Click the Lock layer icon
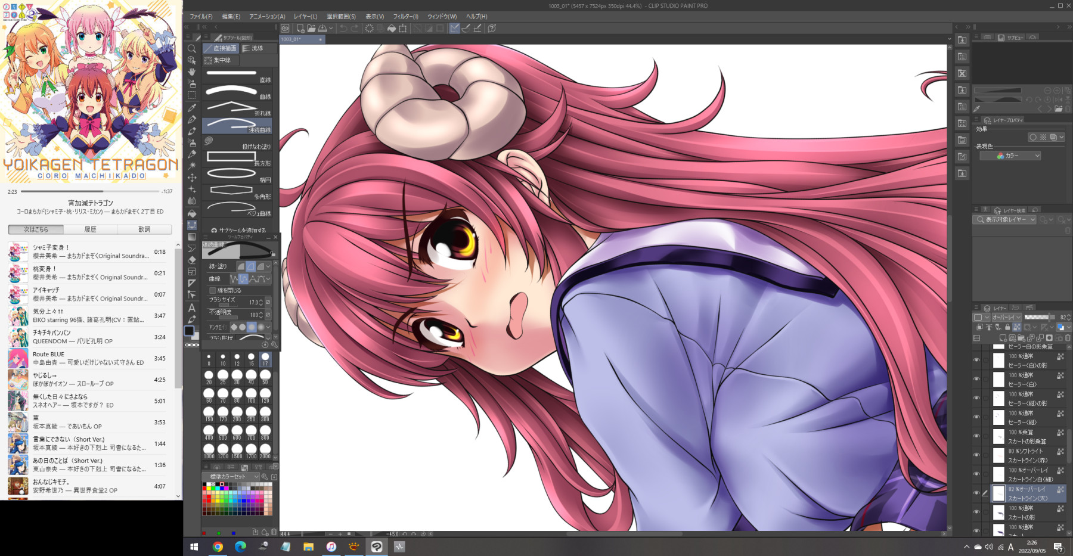 pos(1007,327)
